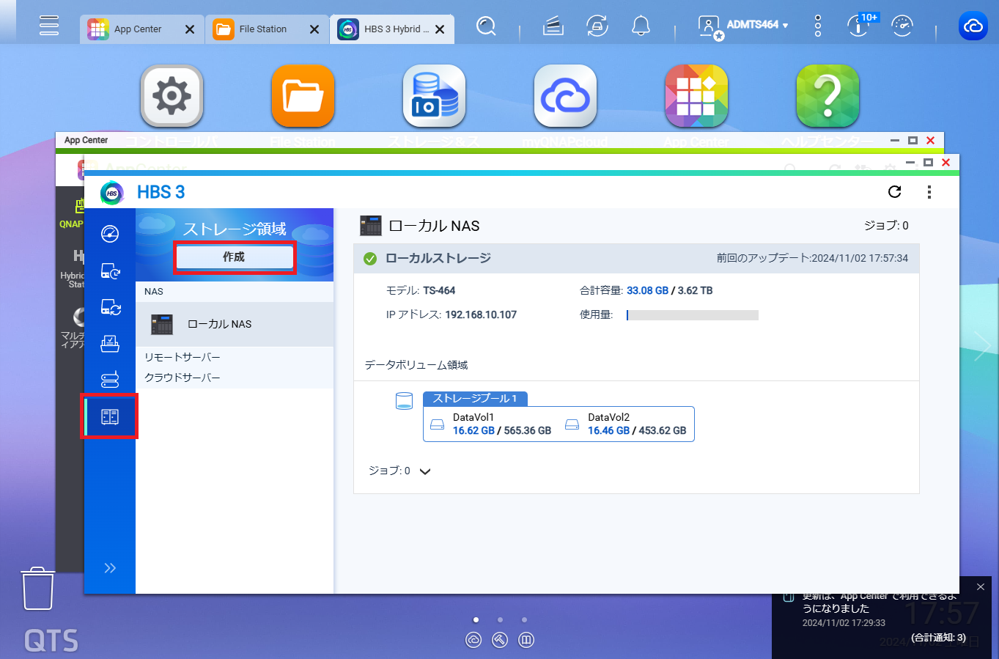Open Storage & Snapshots desktop icon
Image resolution: width=999 pixels, height=659 pixels.
point(434,96)
